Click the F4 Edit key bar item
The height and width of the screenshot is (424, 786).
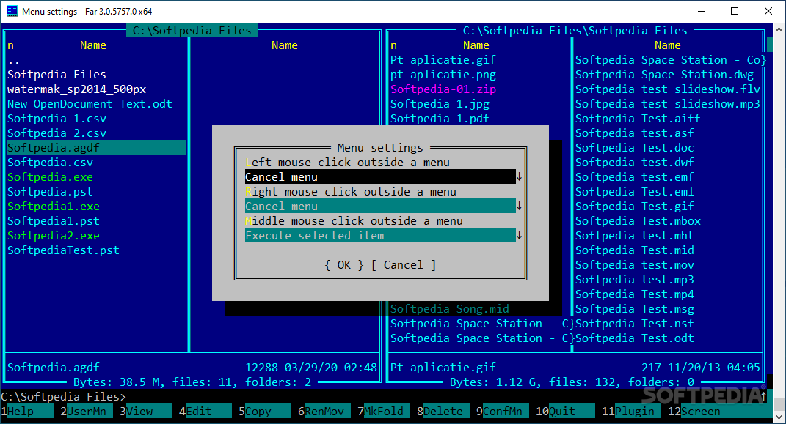(205, 412)
